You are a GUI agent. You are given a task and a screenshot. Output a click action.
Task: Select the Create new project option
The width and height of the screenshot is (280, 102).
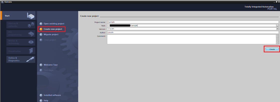(x=53, y=29)
